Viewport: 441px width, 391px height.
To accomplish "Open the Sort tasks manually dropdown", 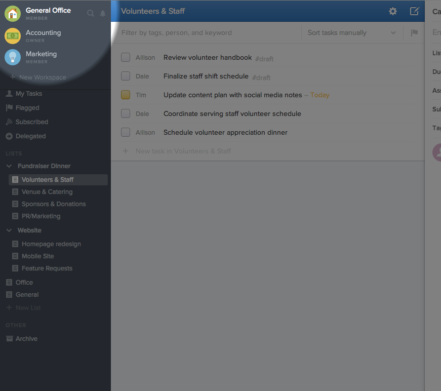I will (352, 32).
